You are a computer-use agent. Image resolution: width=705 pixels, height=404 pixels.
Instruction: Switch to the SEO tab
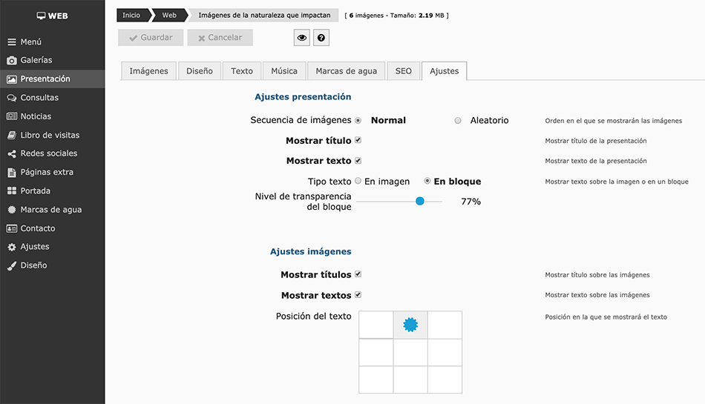[403, 71]
